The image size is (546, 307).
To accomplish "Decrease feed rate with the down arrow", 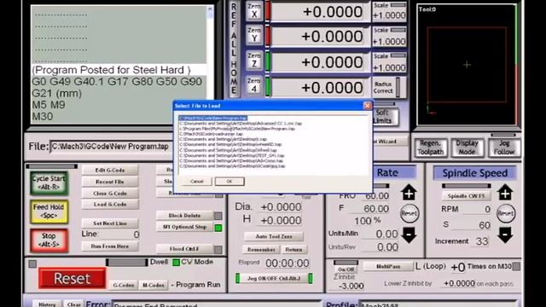I will tap(409, 235).
